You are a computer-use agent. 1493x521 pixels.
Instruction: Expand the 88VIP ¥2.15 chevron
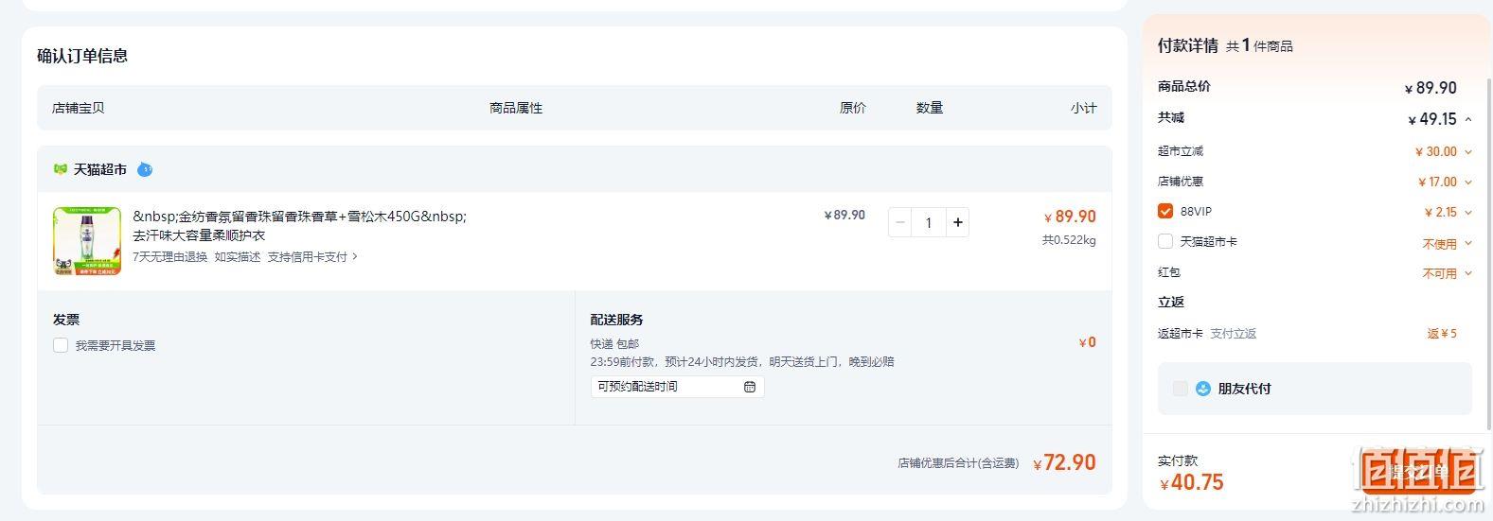point(1468,213)
